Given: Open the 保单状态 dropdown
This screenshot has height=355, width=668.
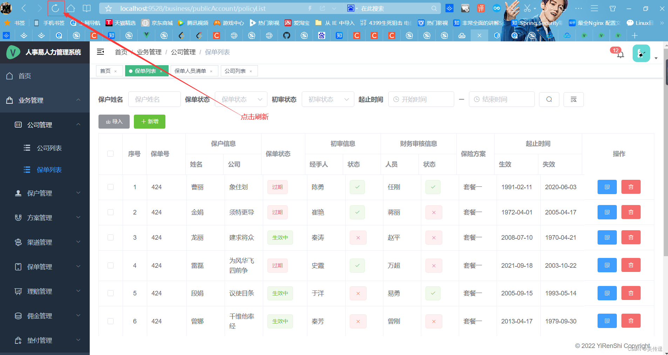Looking at the screenshot, I should (241, 99).
